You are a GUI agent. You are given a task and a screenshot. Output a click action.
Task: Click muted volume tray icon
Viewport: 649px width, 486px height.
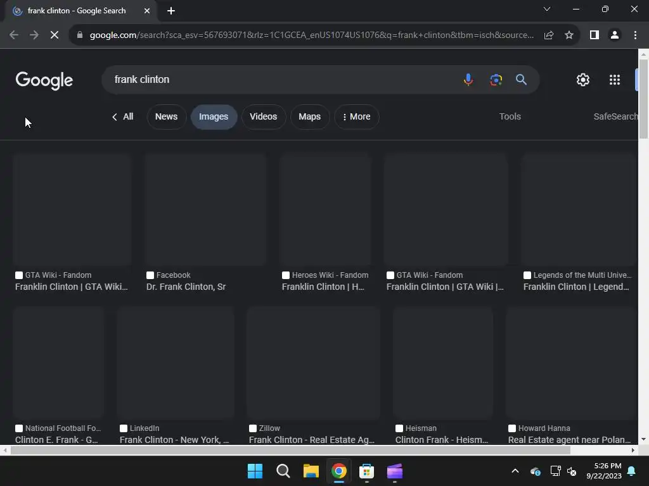coord(572,471)
